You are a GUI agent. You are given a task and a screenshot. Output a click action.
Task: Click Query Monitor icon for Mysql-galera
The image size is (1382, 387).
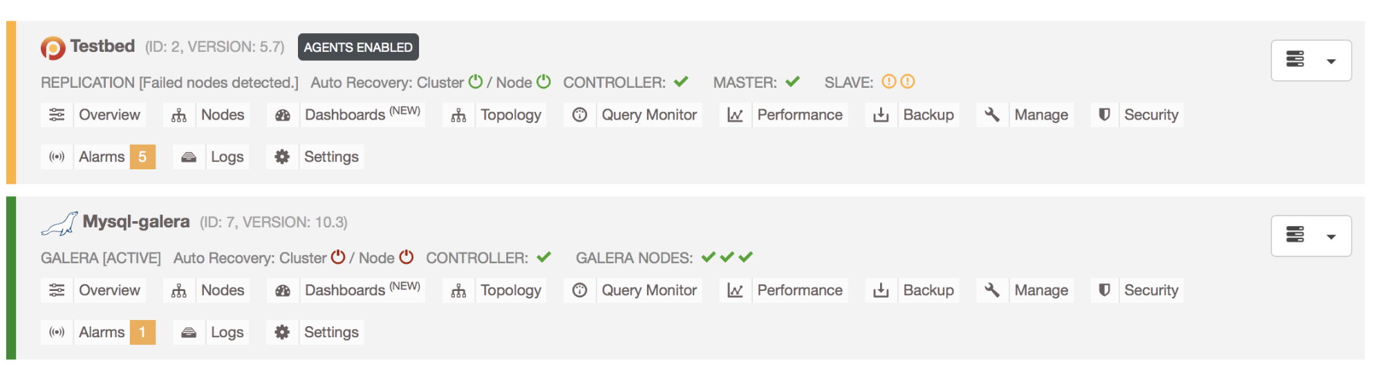point(580,291)
